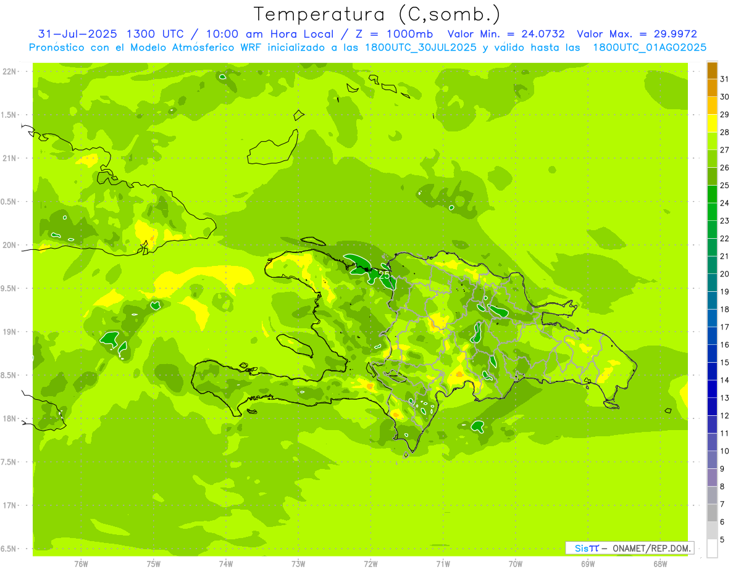Click the '69W' longitude label

point(588,564)
